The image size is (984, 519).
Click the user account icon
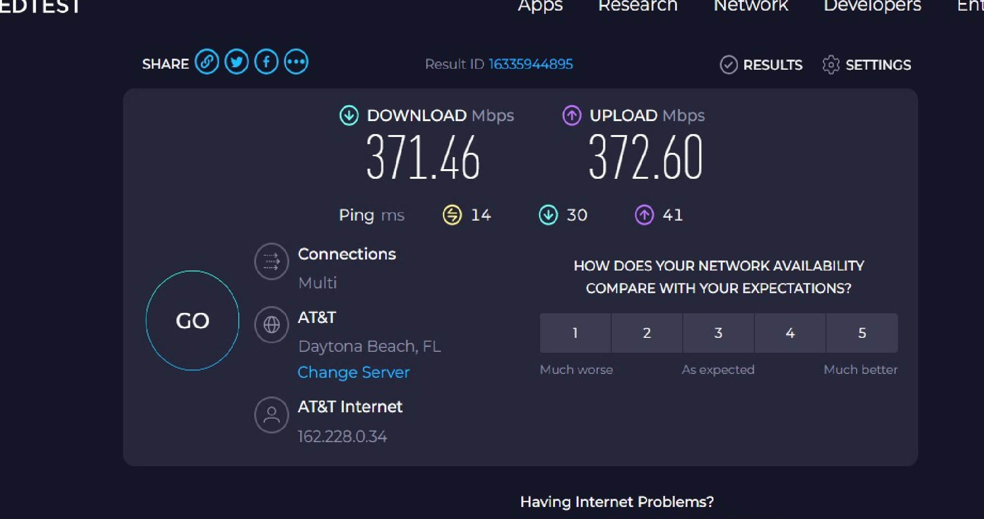click(x=271, y=415)
